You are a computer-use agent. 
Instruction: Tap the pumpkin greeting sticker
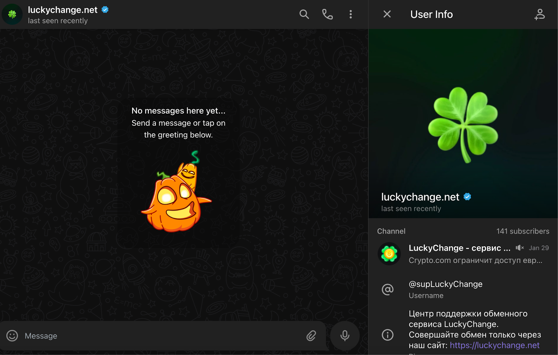click(176, 192)
